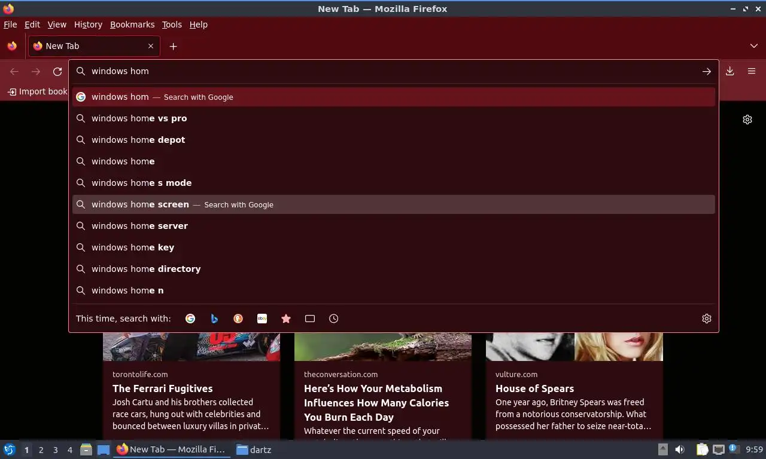
Task: Select suggestion 'windows home key'
Action: [x=394, y=247]
